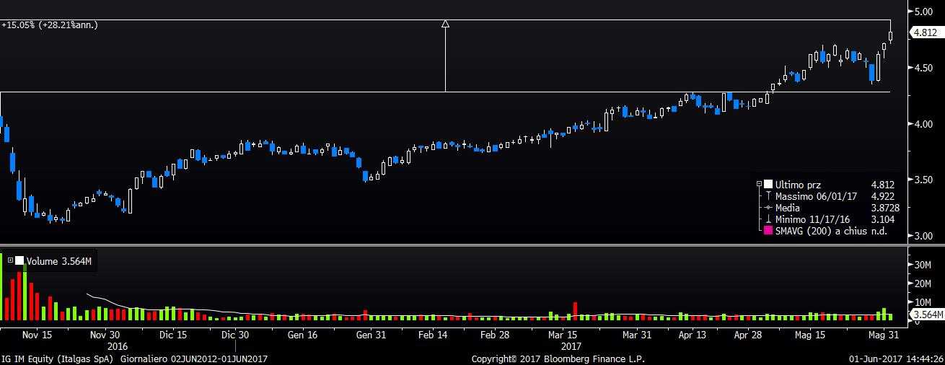Click the Massimo 06/01/17 legend entry
The image size is (945, 365).
coord(816,196)
